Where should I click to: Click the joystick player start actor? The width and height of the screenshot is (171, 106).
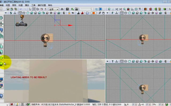pos(21,21)
